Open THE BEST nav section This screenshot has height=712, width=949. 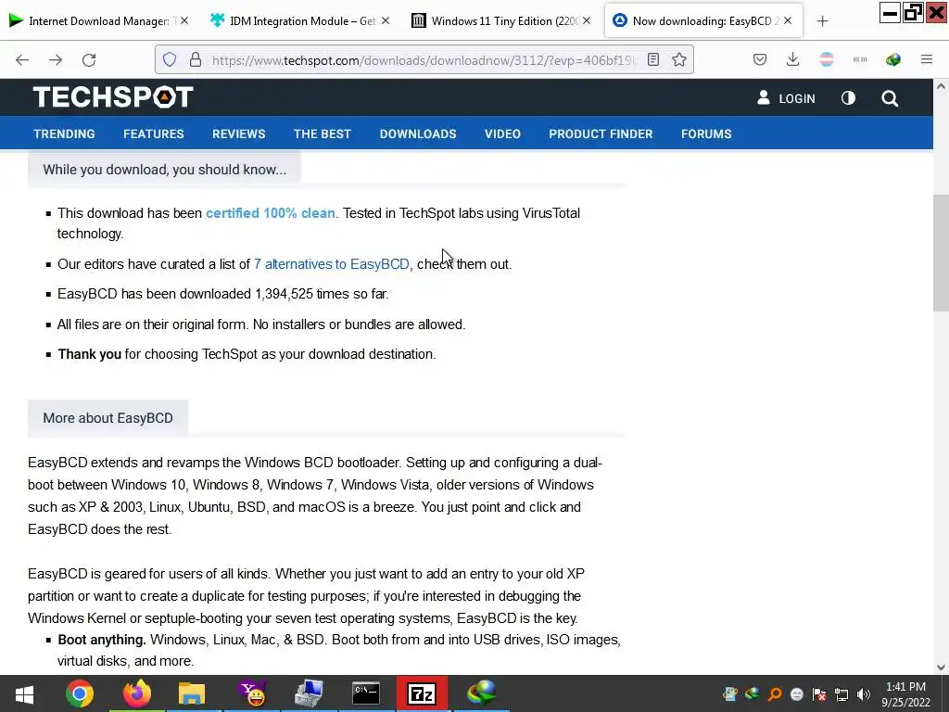pyautogui.click(x=322, y=133)
